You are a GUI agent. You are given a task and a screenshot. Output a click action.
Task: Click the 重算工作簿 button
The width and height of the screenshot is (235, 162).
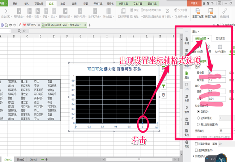coord(198,13)
